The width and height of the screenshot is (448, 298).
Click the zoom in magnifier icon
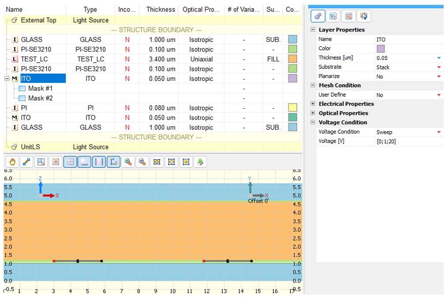[x=128, y=162]
